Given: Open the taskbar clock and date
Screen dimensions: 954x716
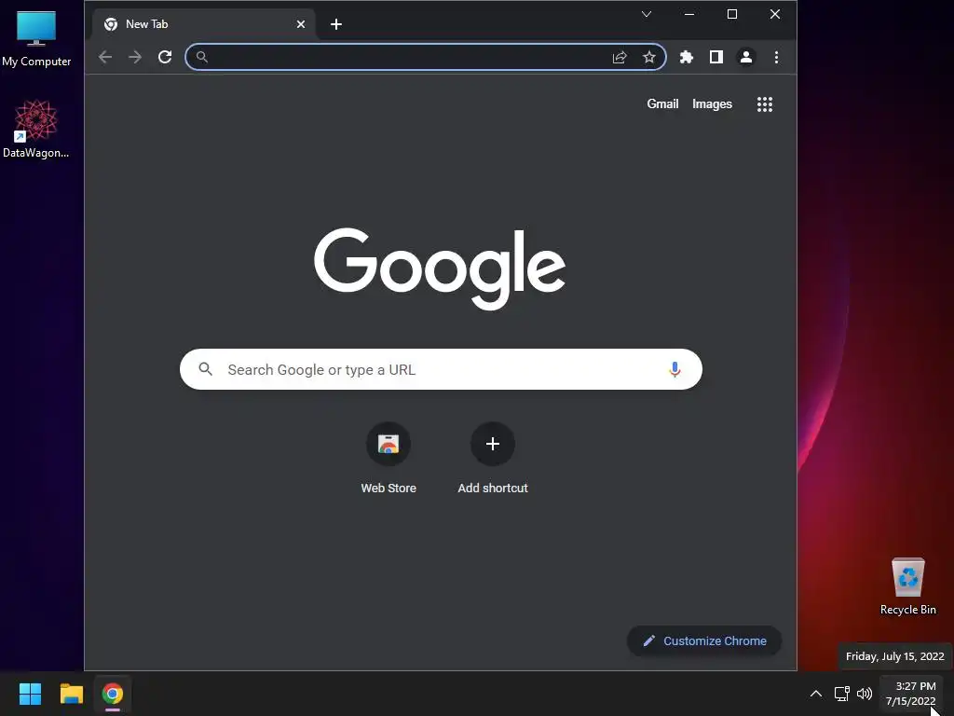Looking at the screenshot, I should [x=911, y=694].
